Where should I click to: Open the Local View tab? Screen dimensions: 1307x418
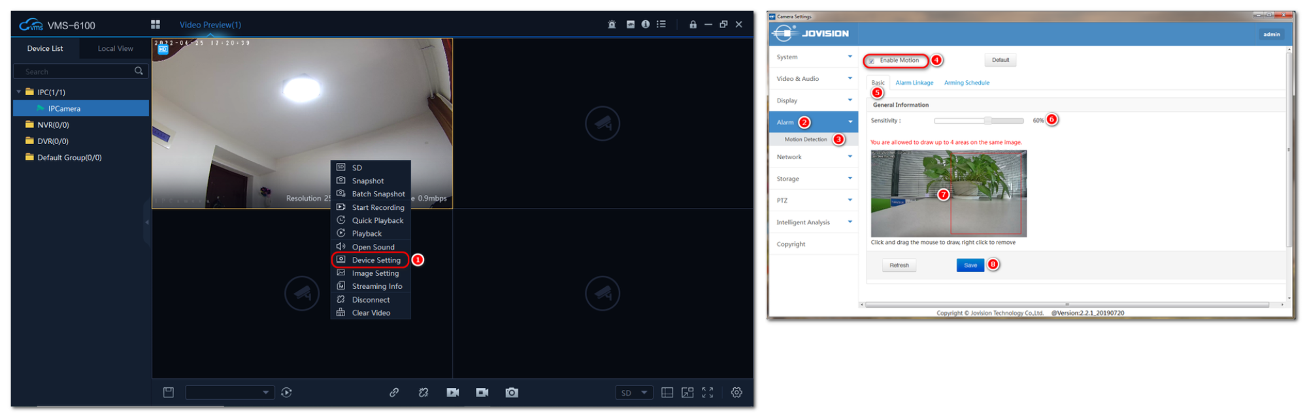click(115, 49)
